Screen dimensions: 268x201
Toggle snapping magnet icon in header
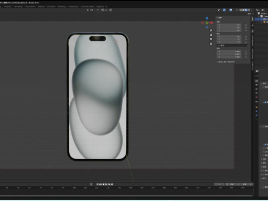pos(102,10)
